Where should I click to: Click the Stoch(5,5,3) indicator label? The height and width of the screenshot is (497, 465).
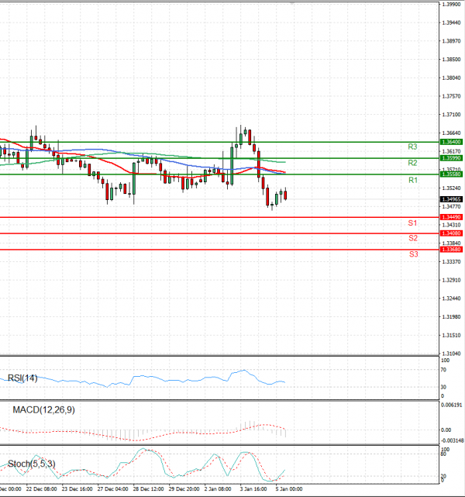point(31,464)
